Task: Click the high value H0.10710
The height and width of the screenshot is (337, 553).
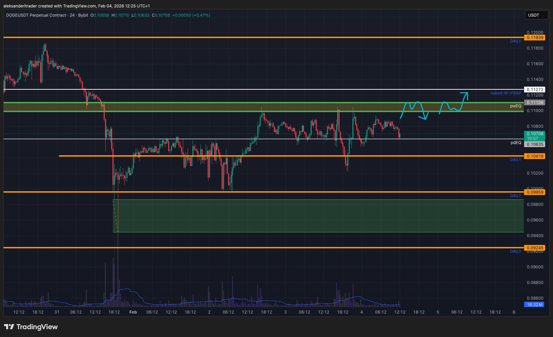Action: tap(120, 15)
